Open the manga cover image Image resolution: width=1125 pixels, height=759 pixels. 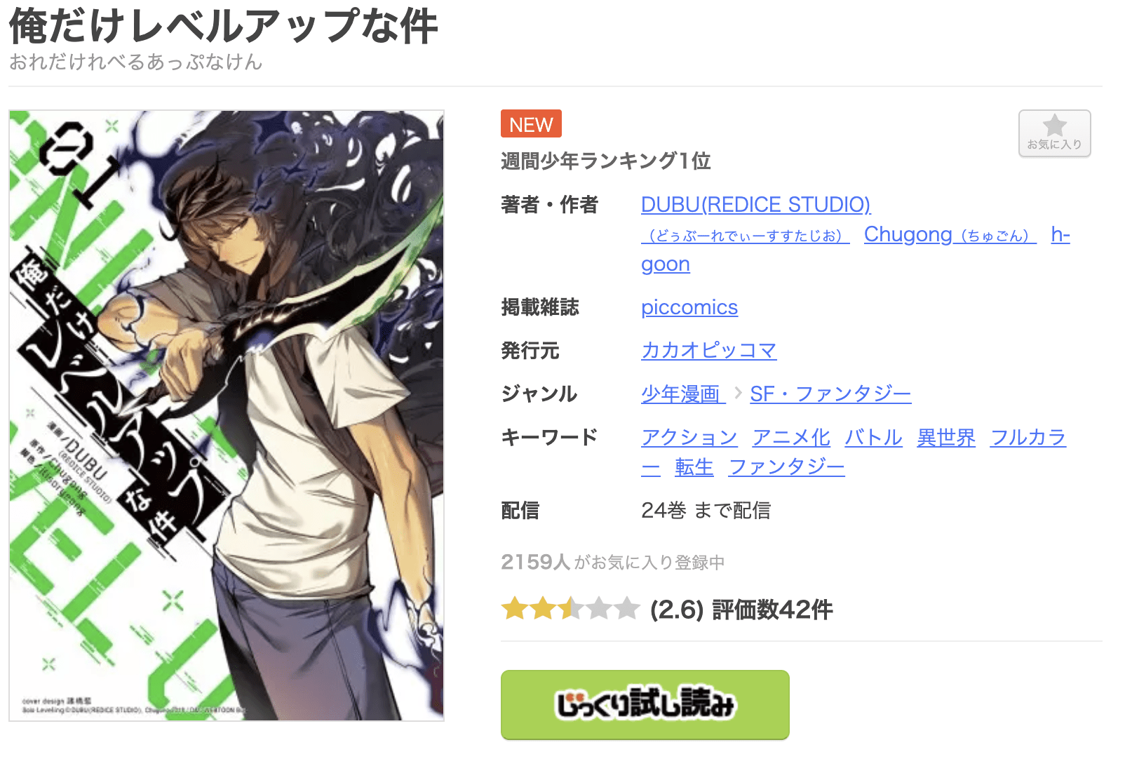tap(227, 415)
